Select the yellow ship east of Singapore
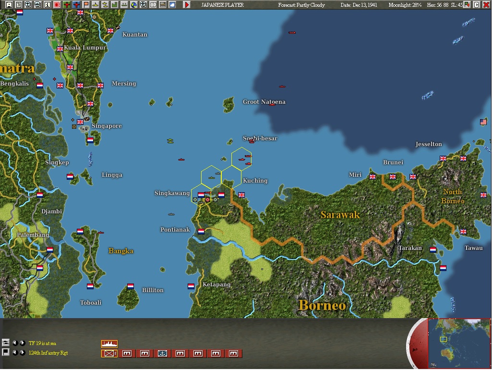493x370 pixels. click(170, 141)
